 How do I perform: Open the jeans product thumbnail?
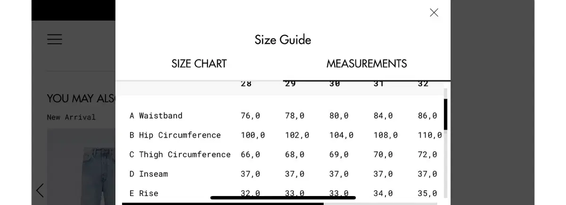pos(81,167)
